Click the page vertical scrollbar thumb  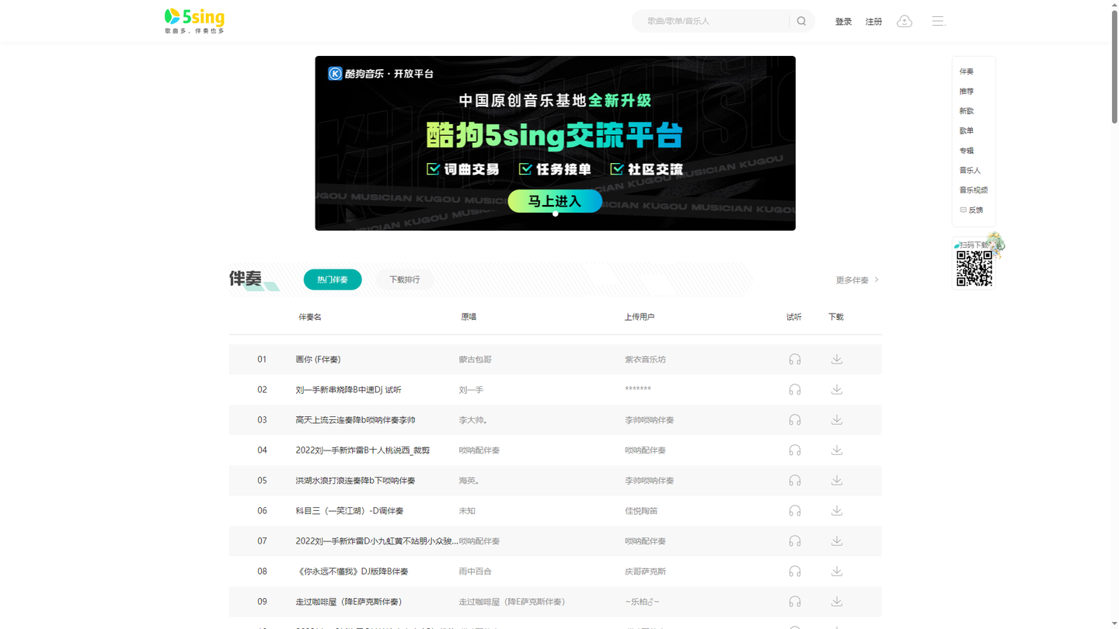pyautogui.click(x=1114, y=66)
